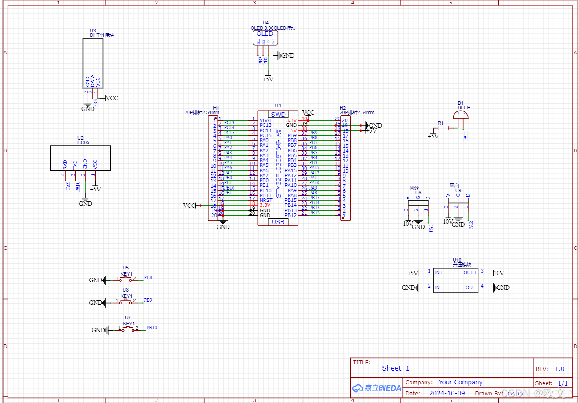Viewport: 579px width, 403px height.
Task: Click the Your Company text
Action: pos(461,382)
